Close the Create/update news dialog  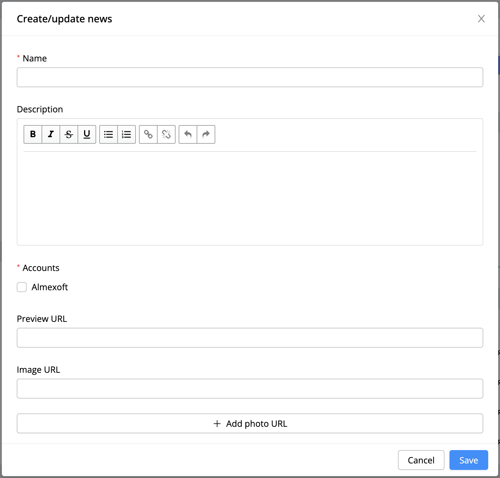pyautogui.click(x=481, y=19)
